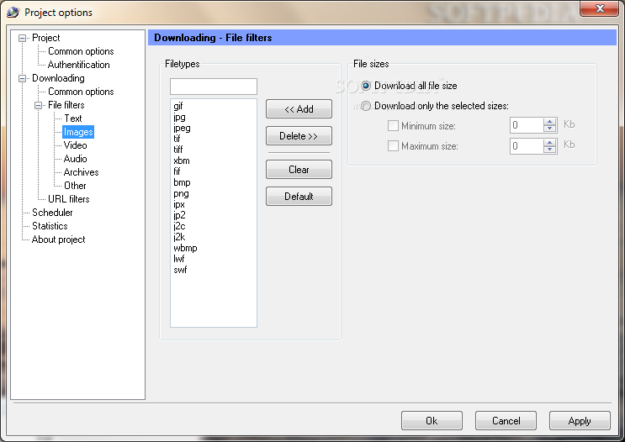This screenshot has width=625, height=442.
Task: Select Common options under Downloading
Action: point(81,92)
